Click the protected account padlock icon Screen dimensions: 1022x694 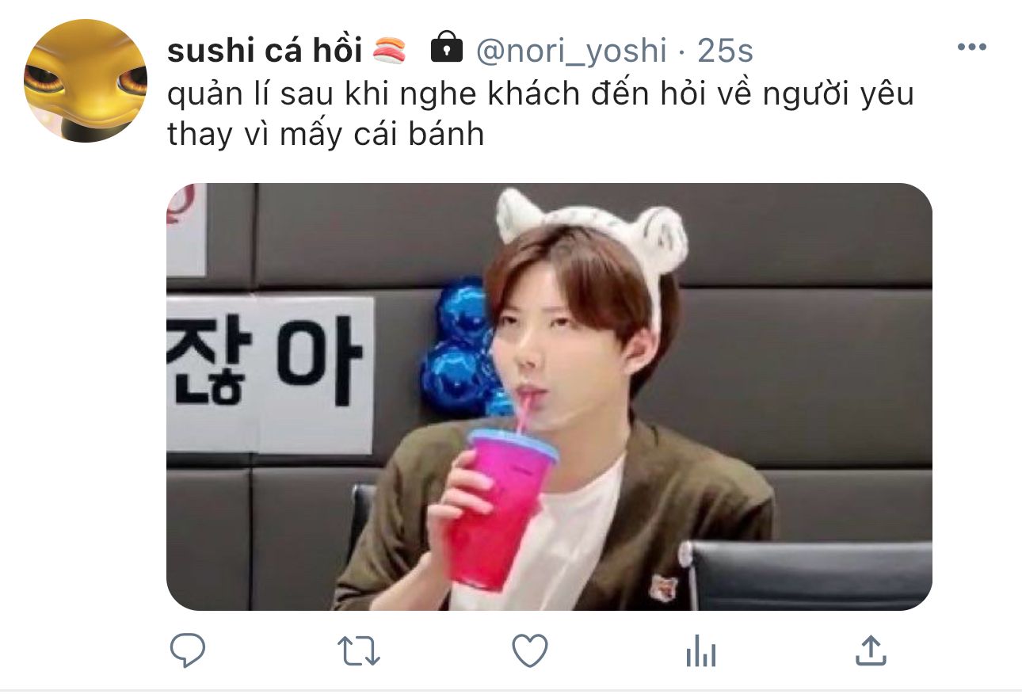point(446,48)
